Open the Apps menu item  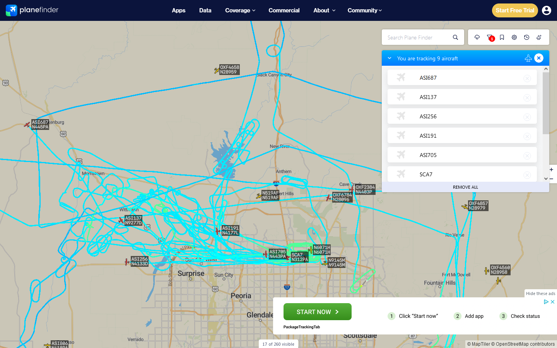point(179,10)
